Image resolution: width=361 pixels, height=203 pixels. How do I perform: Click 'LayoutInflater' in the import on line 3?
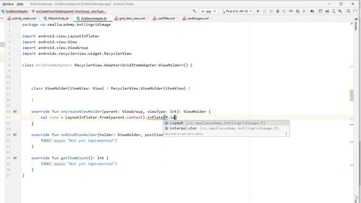tap(83, 36)
